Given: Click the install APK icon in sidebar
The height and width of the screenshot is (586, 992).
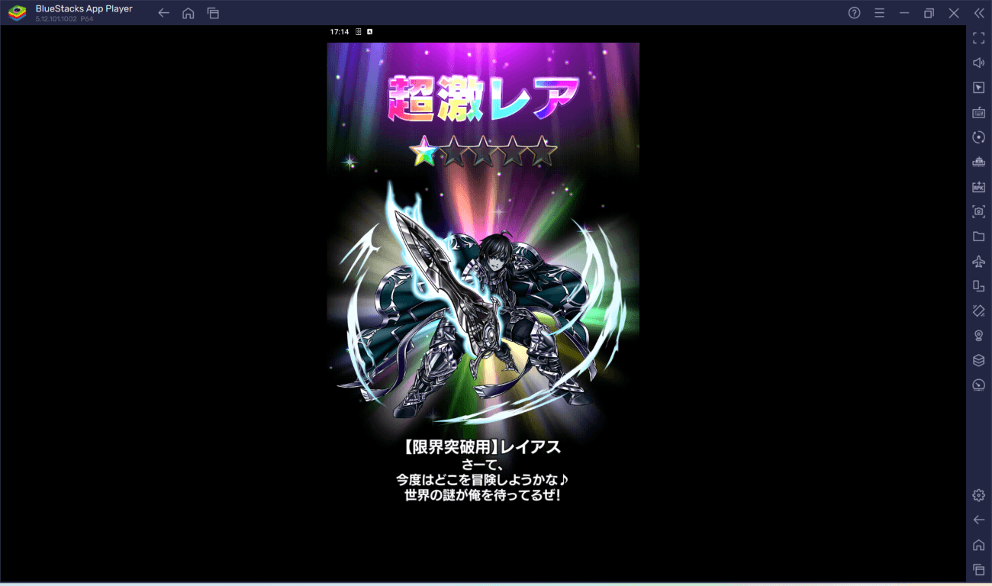Looking at the screenshot, I should pos(979,187).
